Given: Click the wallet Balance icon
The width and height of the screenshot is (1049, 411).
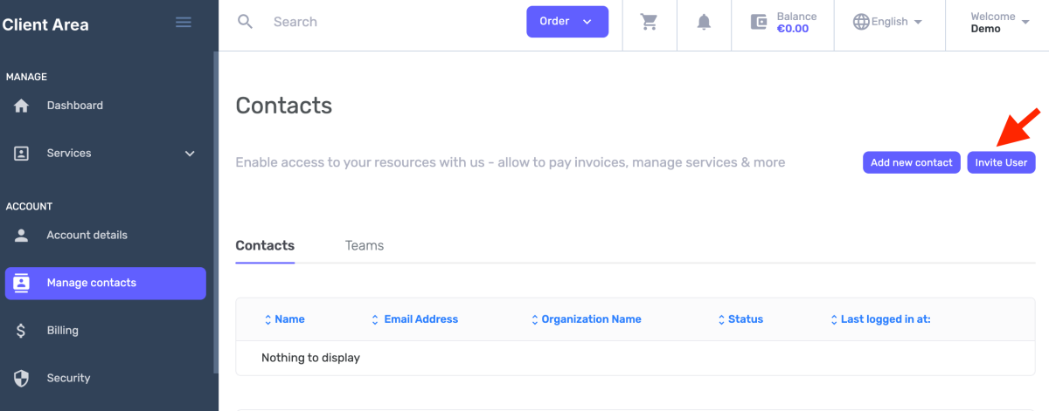Looking at the screenshot, I should click(x=759, y=22).
